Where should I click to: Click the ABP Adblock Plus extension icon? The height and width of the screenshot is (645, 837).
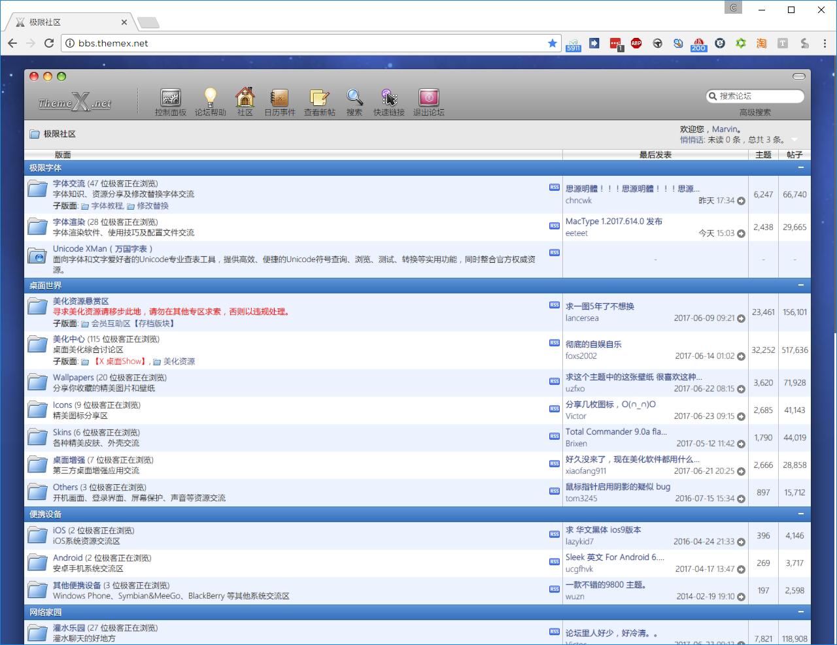tap(636, 43)
